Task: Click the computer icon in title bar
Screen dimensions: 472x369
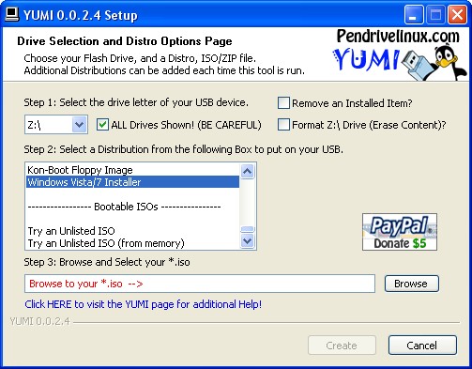Action: (12, 14)
